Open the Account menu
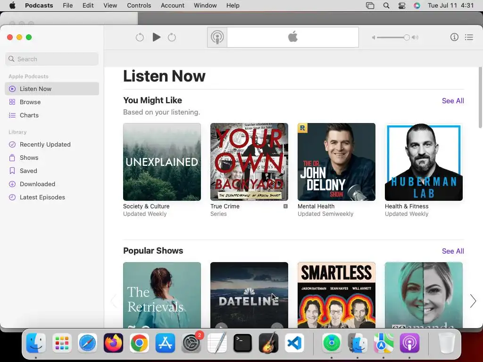Screen dimensions: 483x362 pyautogui.click(x=173, y=6)
